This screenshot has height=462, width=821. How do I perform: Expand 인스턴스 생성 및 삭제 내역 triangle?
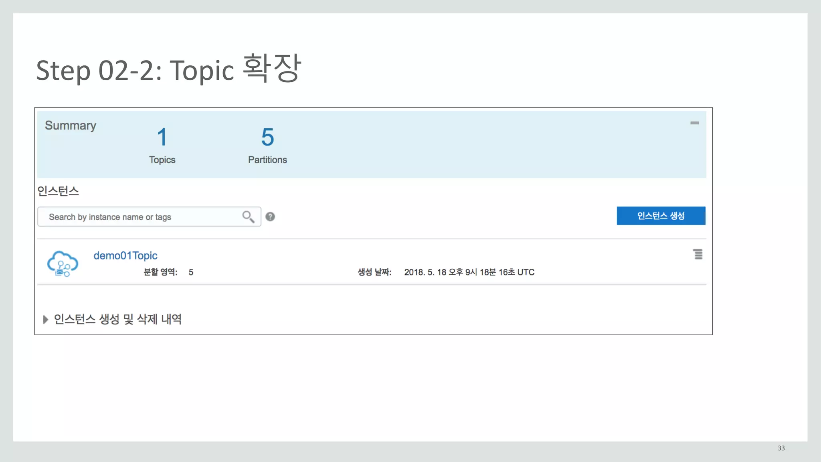[45, 320]
